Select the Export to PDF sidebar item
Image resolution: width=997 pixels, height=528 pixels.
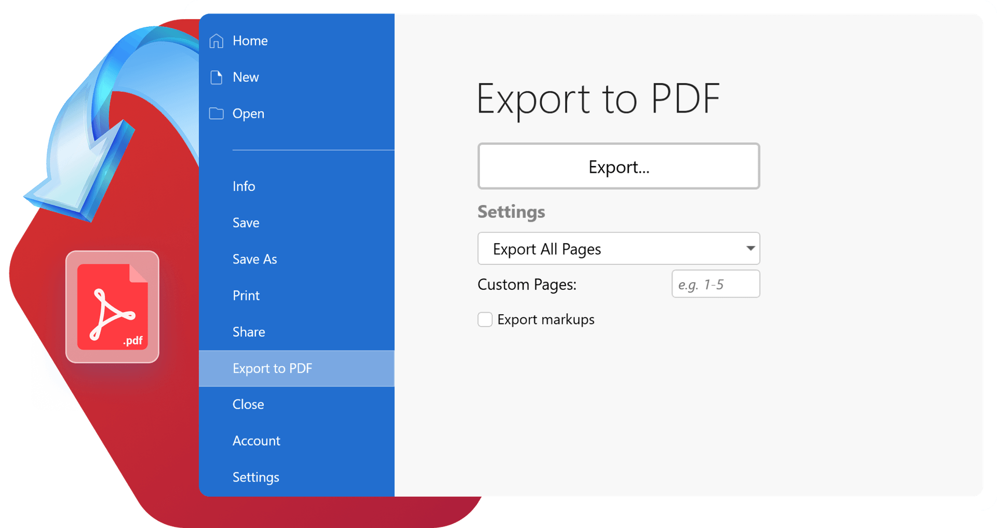pyautogui.click(x=272, y=368)
